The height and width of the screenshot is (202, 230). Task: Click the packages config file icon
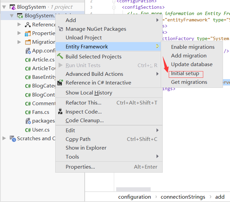28,121
